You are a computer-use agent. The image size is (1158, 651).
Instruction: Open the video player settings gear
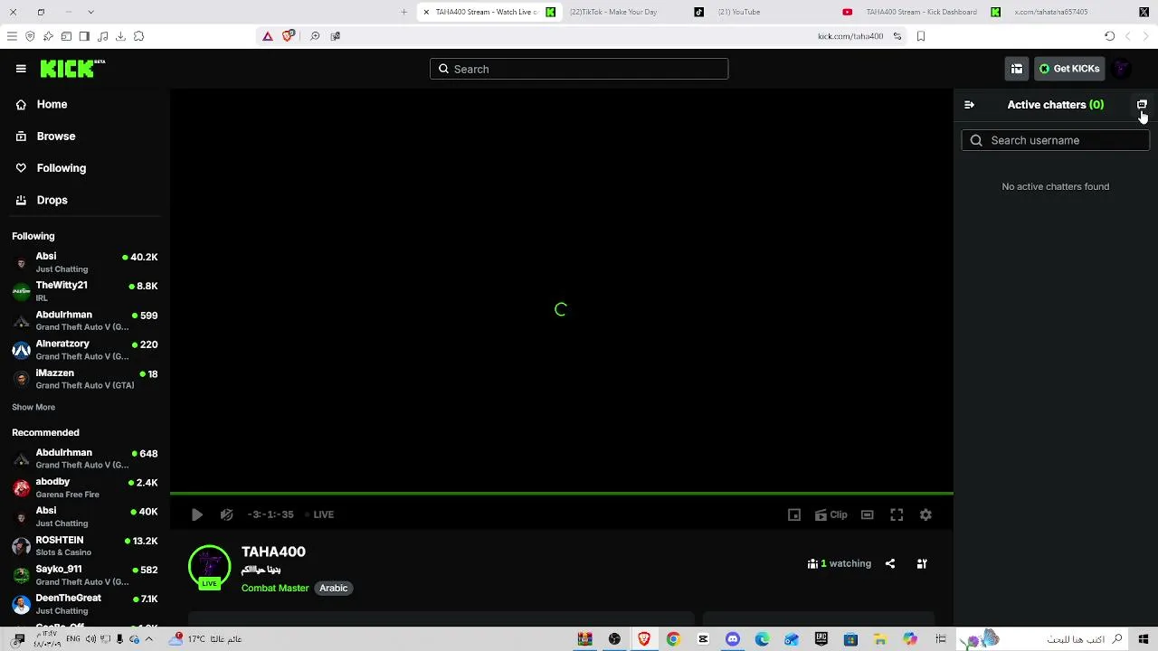pyautogui.click(x=925, y=514)
